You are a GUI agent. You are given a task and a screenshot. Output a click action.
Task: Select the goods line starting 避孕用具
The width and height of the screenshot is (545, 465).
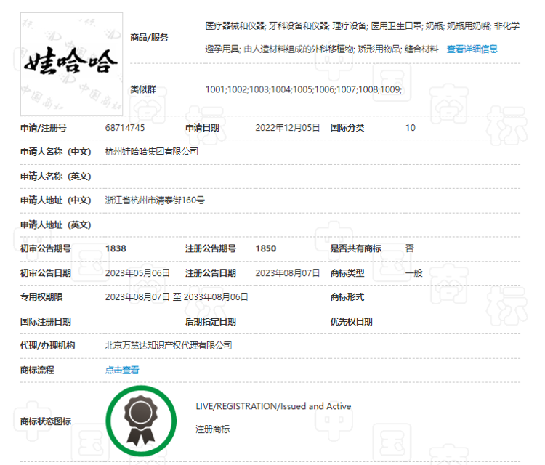[322, 49]
